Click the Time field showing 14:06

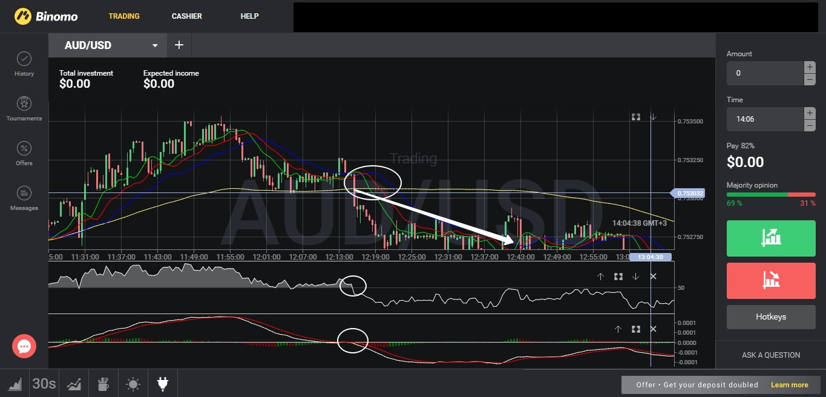click(x=765, y=119)
